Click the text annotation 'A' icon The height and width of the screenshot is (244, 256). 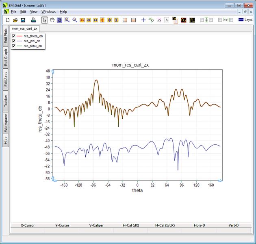click(x=167, y=20)
